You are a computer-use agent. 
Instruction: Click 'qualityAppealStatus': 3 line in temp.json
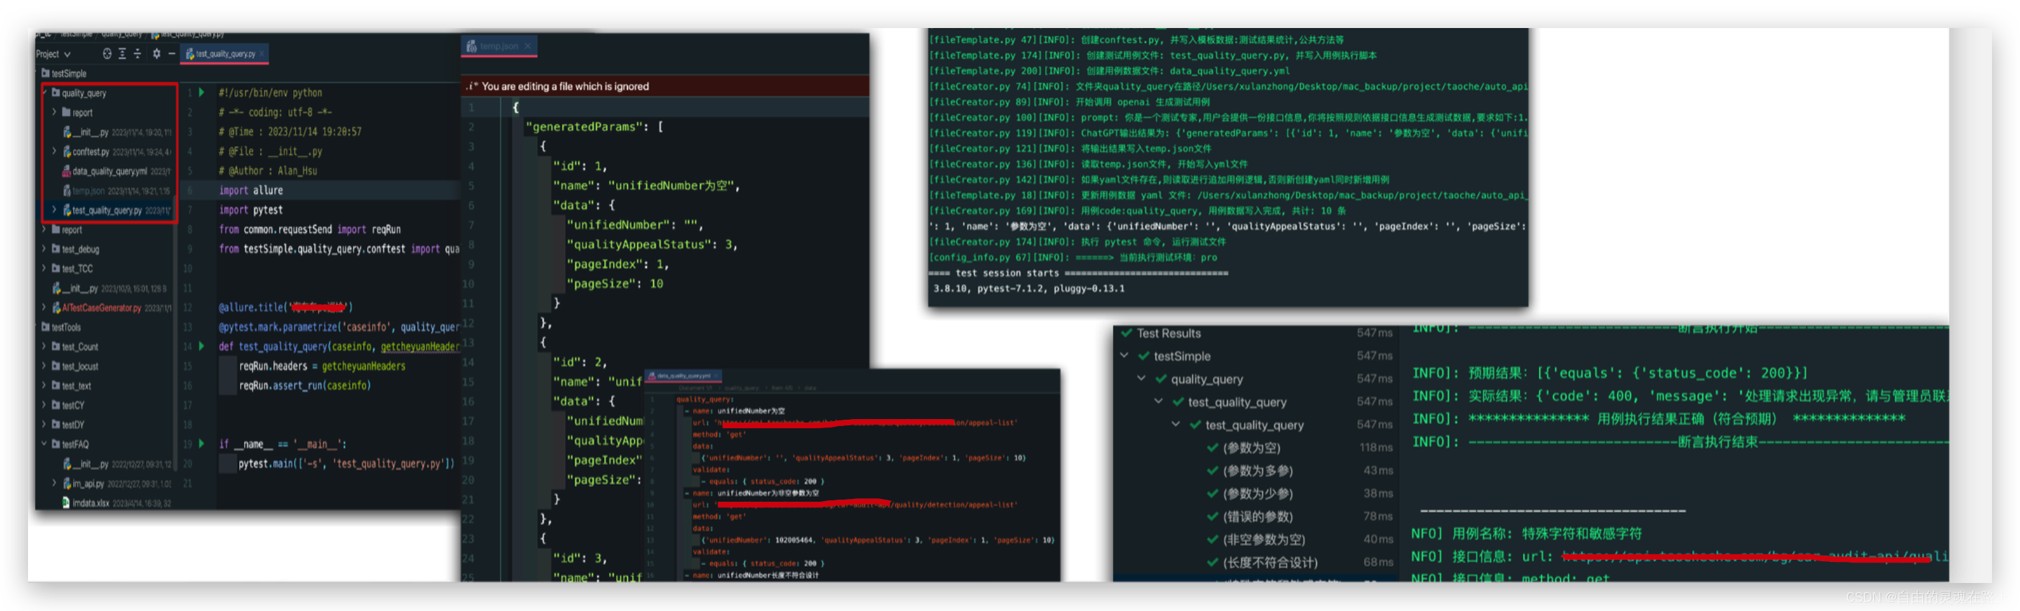652,245
